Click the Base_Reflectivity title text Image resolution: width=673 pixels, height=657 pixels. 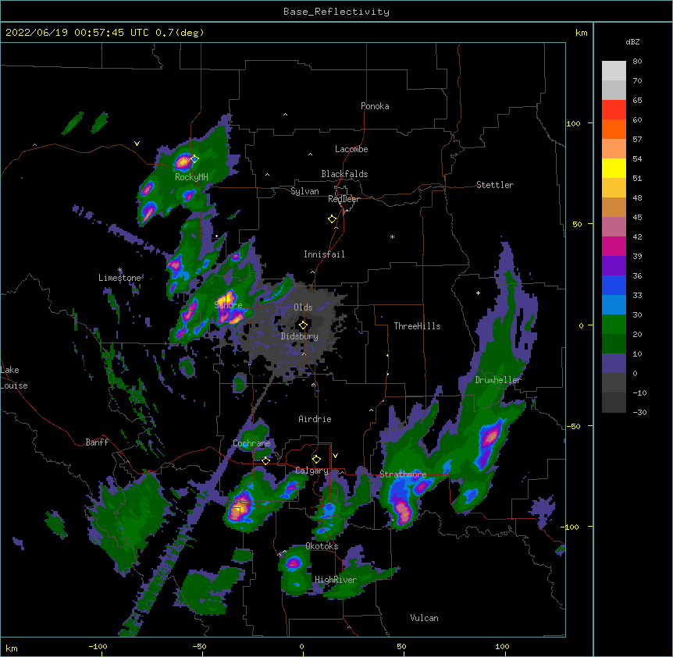[x=336, y=12]
